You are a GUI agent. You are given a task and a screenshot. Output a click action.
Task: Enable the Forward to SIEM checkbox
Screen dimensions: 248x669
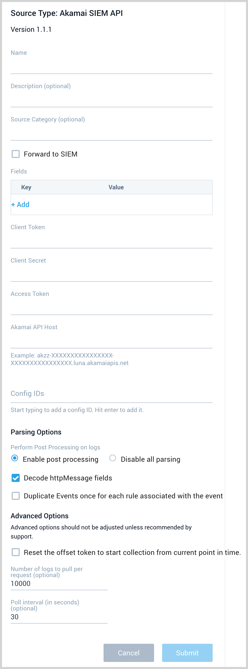tap(15, 154)
